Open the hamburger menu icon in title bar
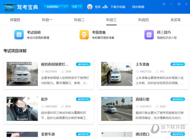The image size is (190, 138). (164, 4)
